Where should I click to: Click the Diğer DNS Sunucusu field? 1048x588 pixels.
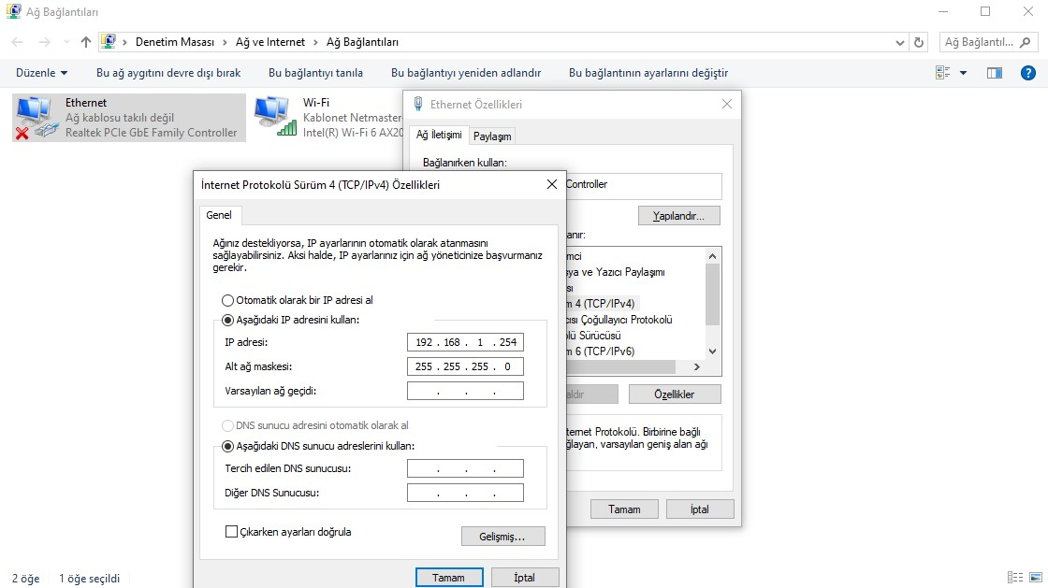click(465, 493)
